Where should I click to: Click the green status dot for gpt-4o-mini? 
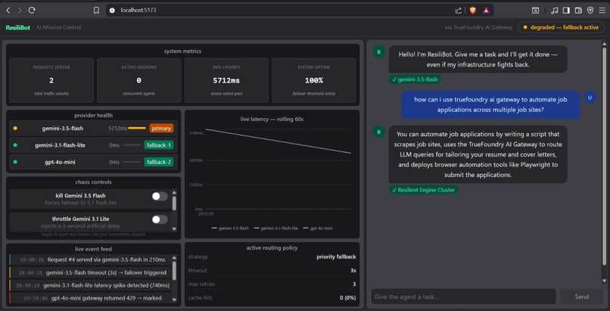pyautogui.click(x=15, y=162)
